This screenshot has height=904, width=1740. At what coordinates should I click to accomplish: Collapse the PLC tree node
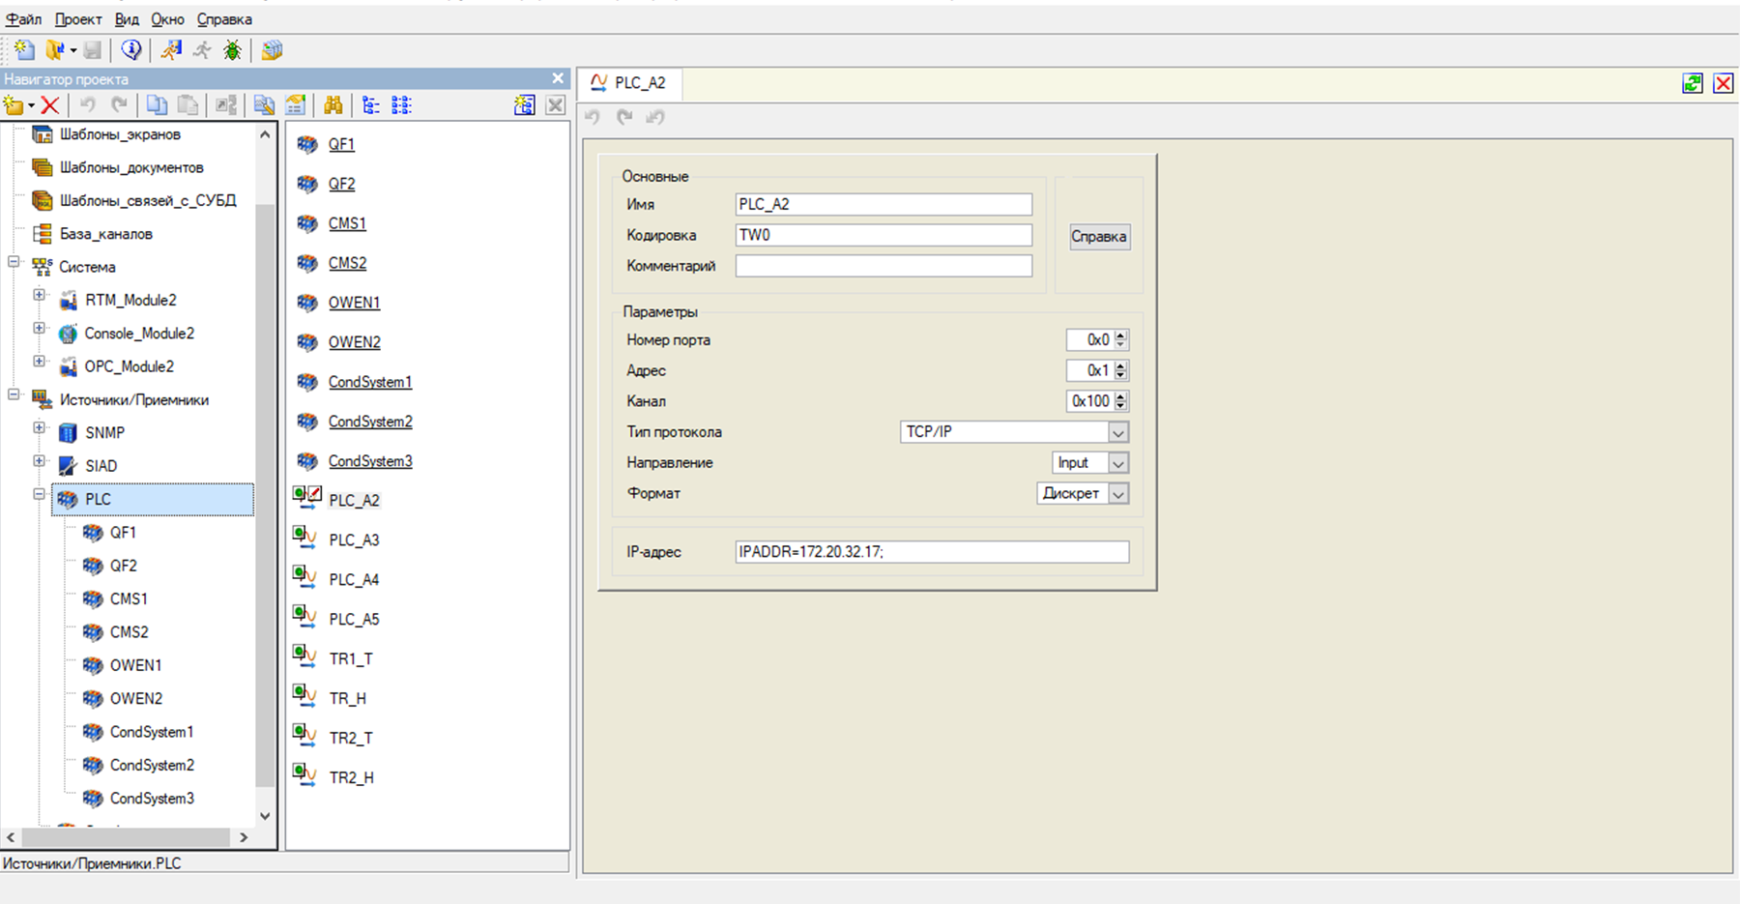tap(40, 494)
